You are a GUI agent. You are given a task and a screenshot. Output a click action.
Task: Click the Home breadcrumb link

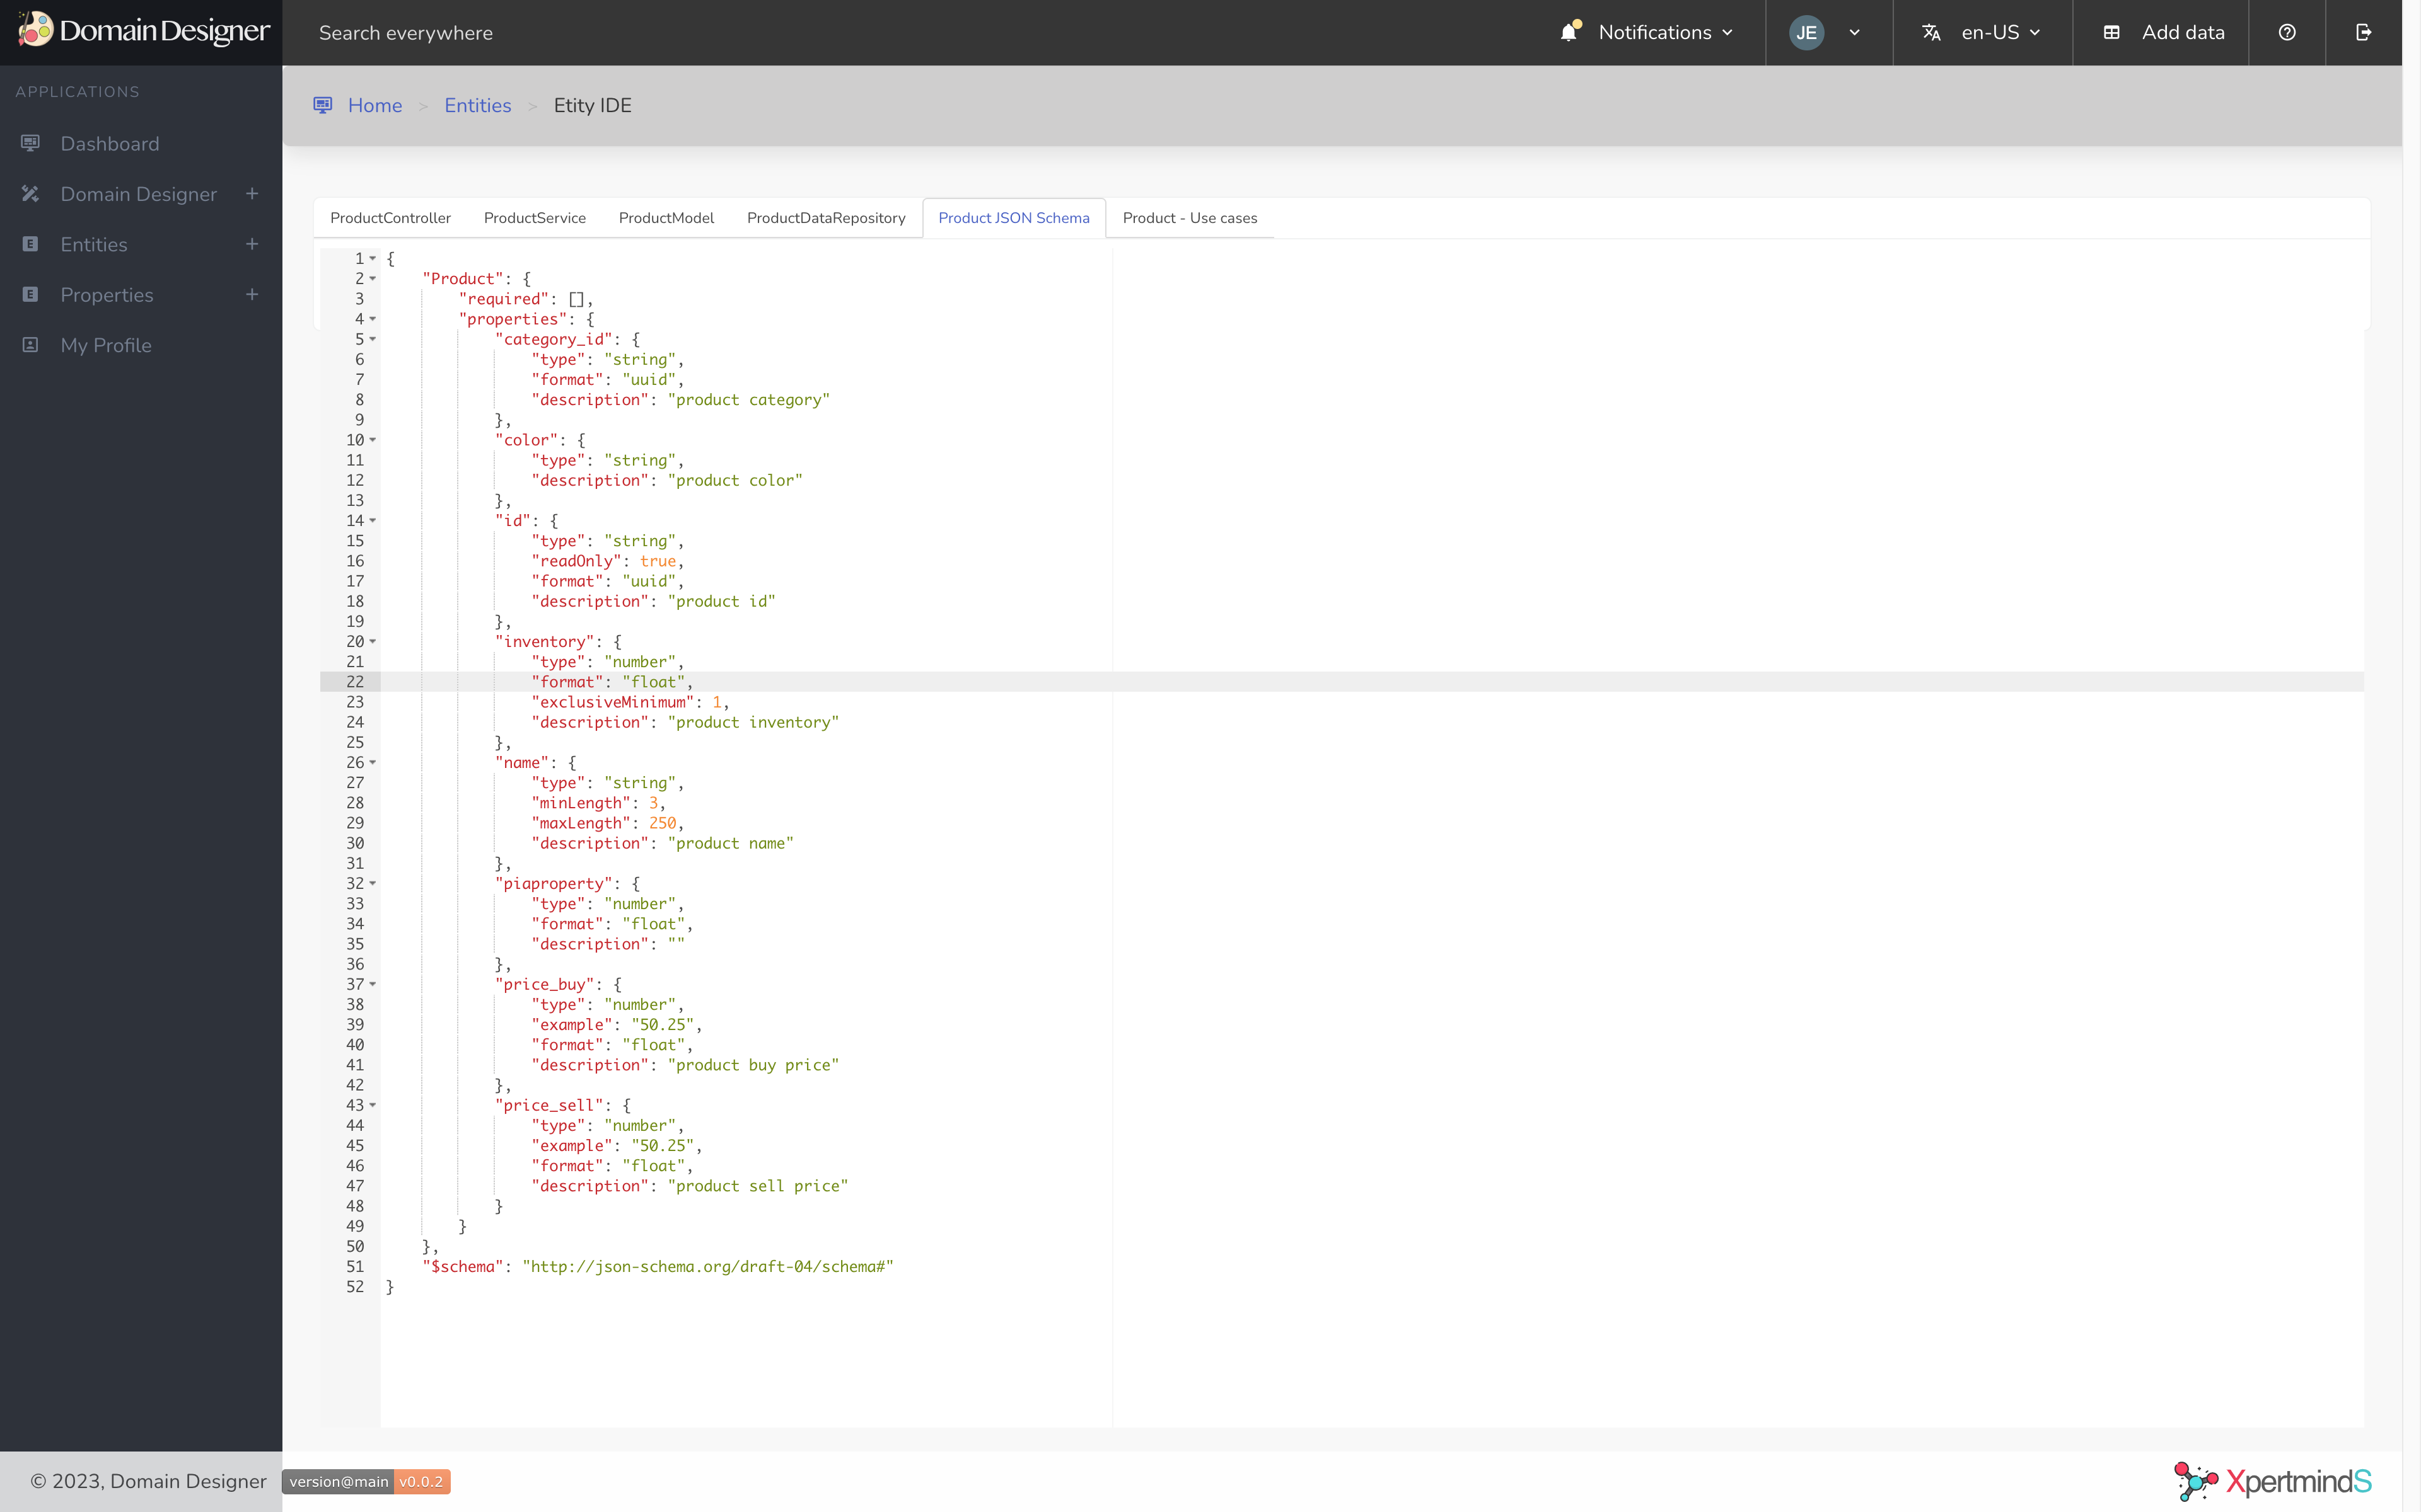374,105
